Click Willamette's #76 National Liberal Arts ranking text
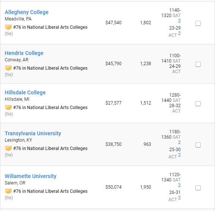The image size is (217, 211). [x=50, y=191]
